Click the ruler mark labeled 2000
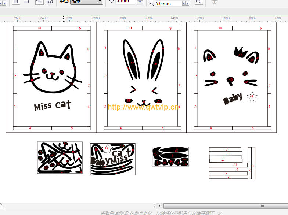This screenshot has height=215, width=288. coord(96,18)
